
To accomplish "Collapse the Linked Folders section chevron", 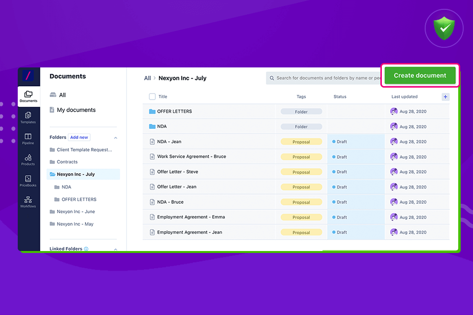I will [x=115, y=249].
